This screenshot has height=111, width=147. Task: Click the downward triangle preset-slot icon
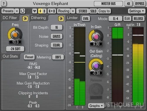point(35,11)
